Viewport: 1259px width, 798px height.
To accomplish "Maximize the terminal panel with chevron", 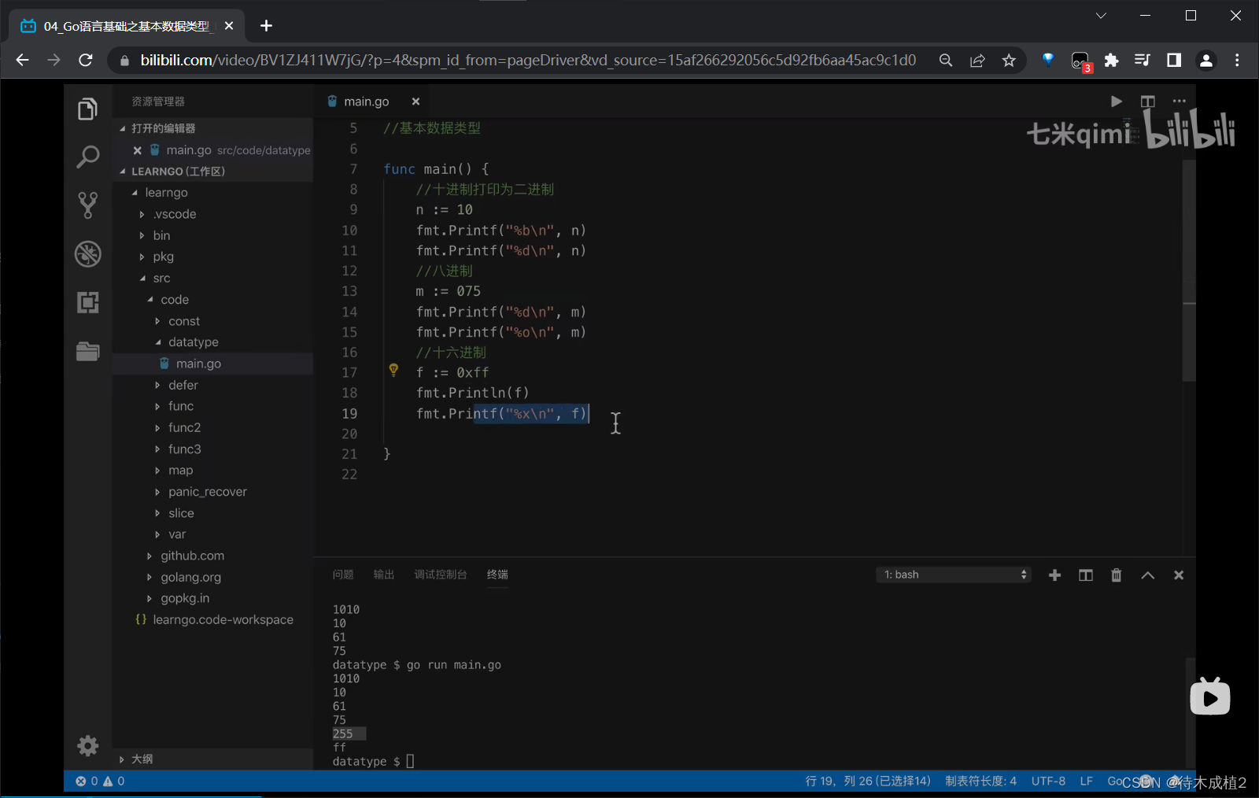I will [x=1147, y=575].
